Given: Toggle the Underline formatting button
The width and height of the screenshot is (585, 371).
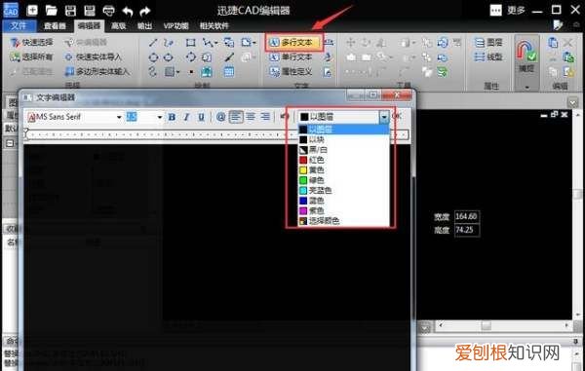Looking at the screenshot, I should (202, 117).
